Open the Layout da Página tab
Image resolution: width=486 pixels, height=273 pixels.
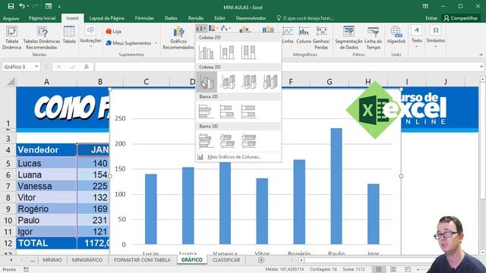click(x=106, y=18)
